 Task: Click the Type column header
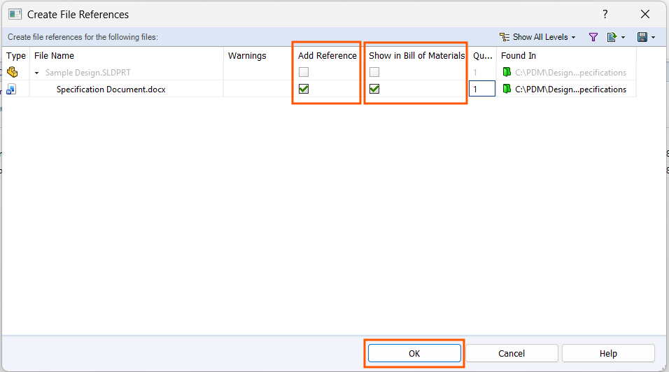pos(16,56)
